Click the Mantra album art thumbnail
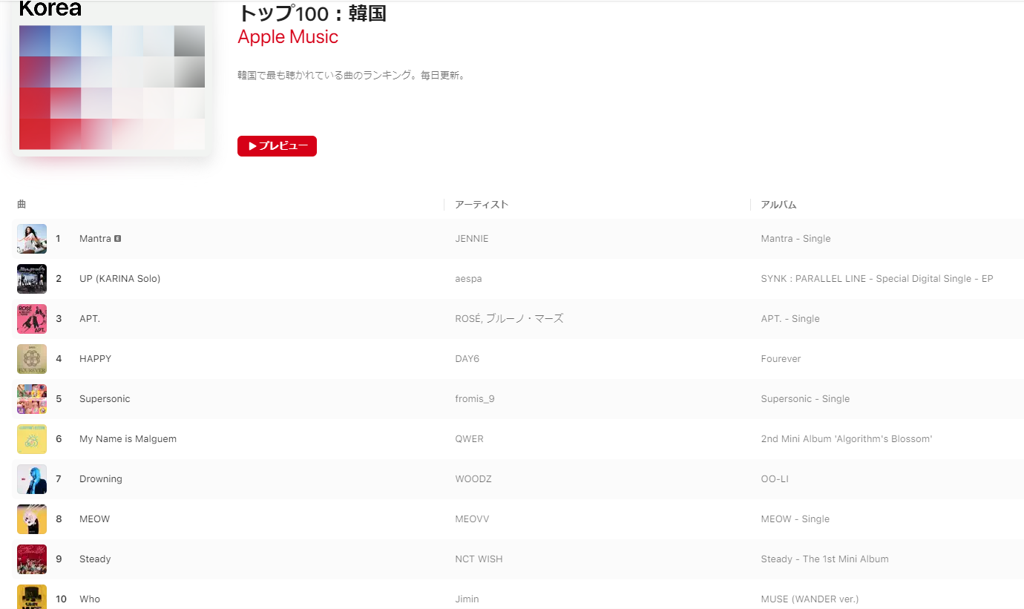The image size is (1024, 609). pos(32,239)
